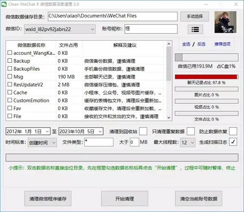The width and height of the screenshot is (244, 212).
Task: Enable the ResUpdateV2 checkbox
Action: pyautogui.click(x=10, y=84)
